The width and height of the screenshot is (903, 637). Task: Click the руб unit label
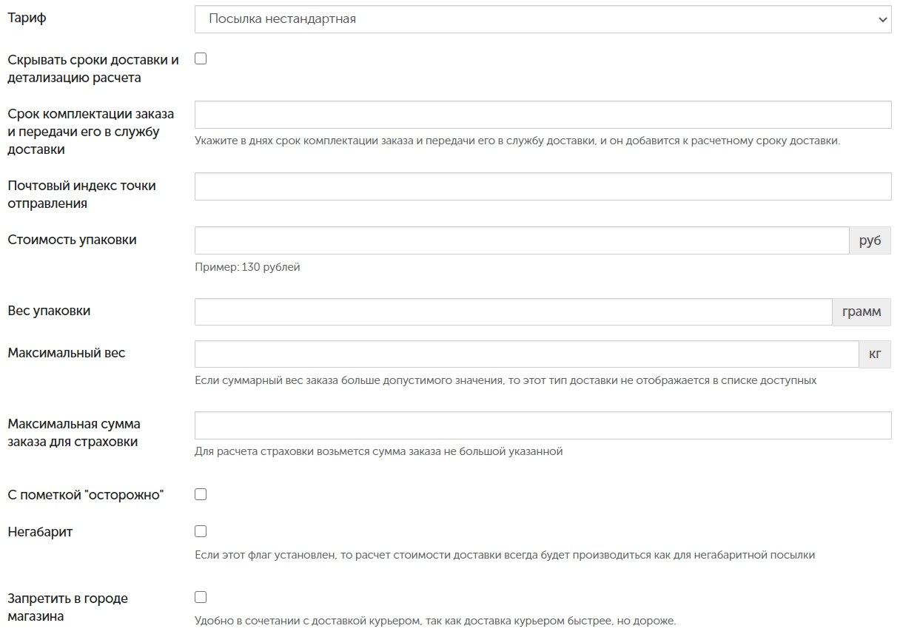tap(870, 240)
